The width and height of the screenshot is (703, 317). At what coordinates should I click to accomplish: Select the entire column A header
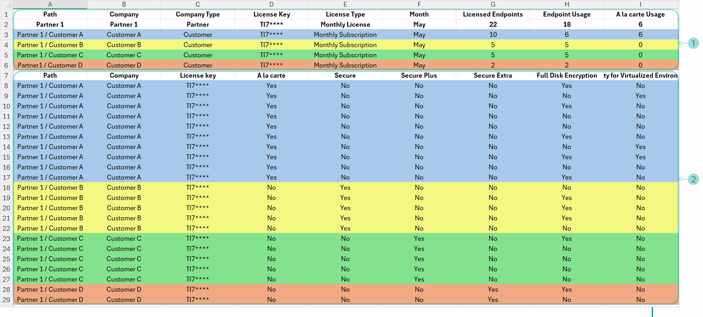click(x=50, y=5)
